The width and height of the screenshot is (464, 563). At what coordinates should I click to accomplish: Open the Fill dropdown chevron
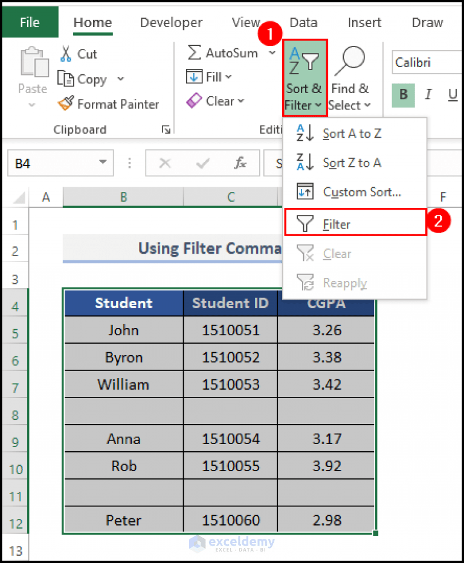(229, 77)
